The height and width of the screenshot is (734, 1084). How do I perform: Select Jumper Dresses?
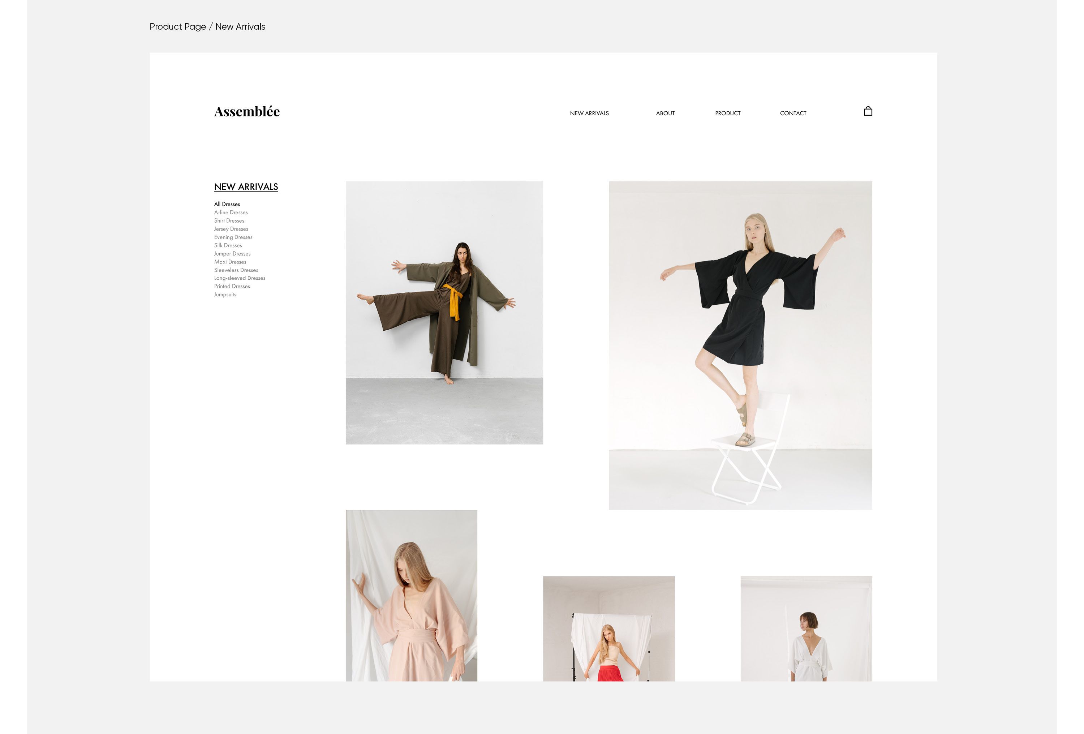tap(232, 253)
